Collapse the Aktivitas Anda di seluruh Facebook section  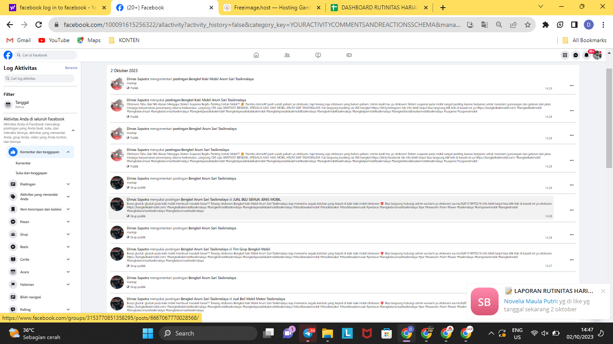coord(73,130)
